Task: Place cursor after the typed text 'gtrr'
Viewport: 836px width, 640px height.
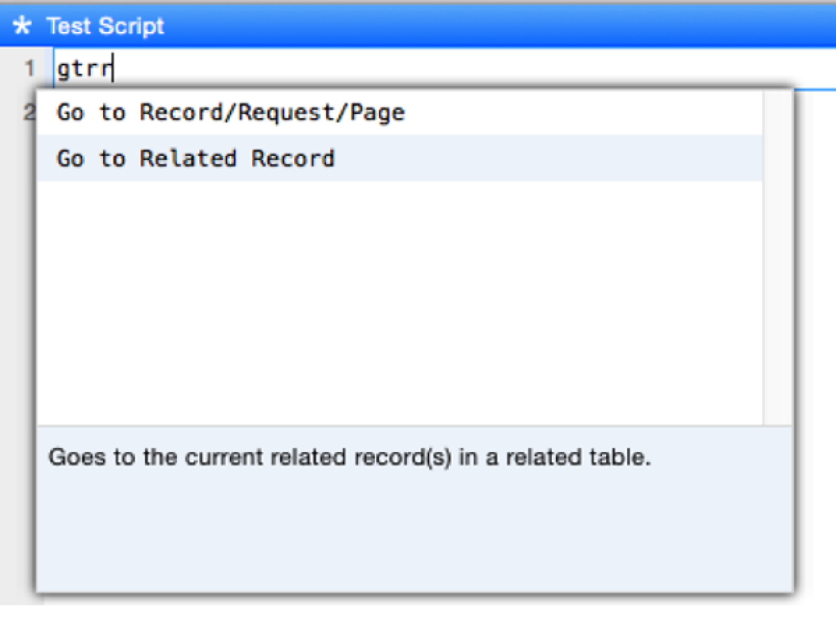Action: (x=111, y=68)
